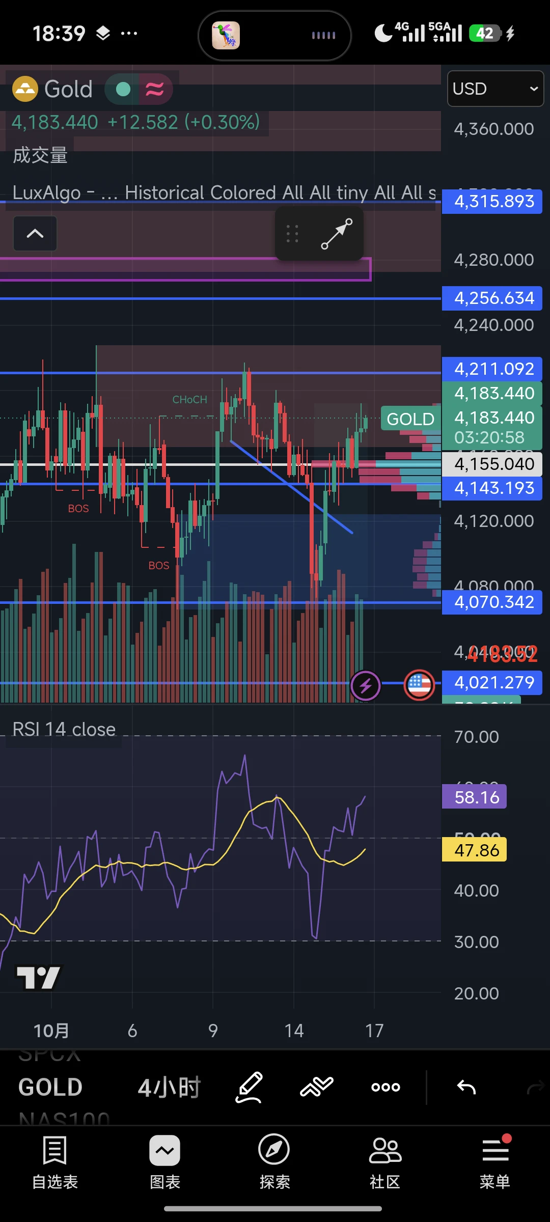This screenshot has width=550, height=1222.
Task: Open the USD currency dropdown
Action: (495, 89)
